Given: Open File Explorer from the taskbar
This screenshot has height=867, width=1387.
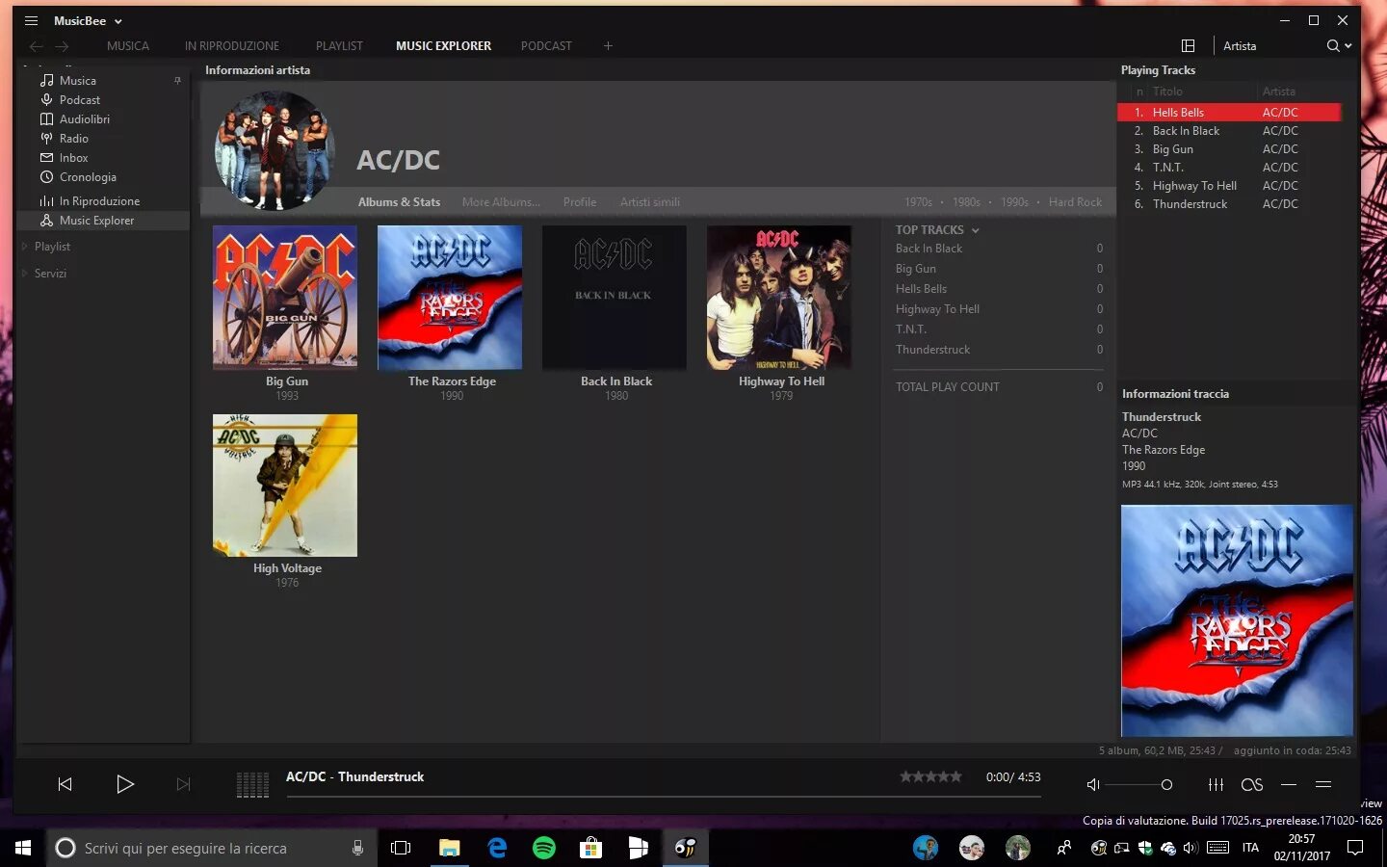Looking at the screenshot, I should pyautogui.click(x=450, y=848).
